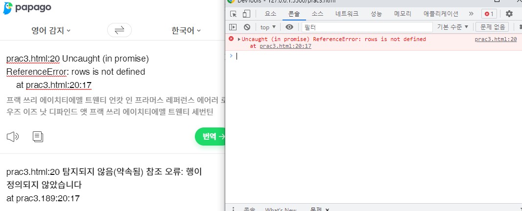Click the console prompt input line
Viewport: 522px width, 211px height.
[376, 56]
